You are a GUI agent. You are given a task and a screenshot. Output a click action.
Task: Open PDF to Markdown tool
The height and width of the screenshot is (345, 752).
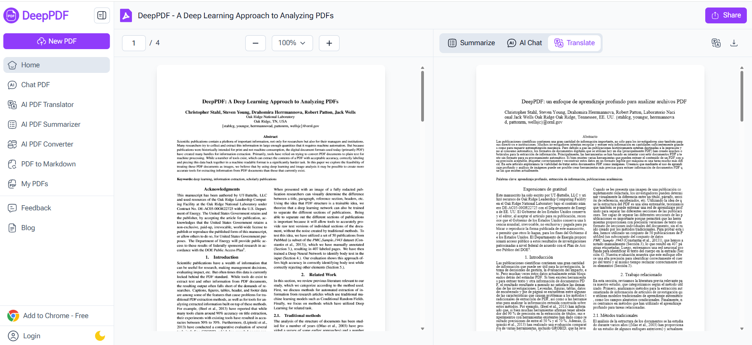tap(48, 164)
